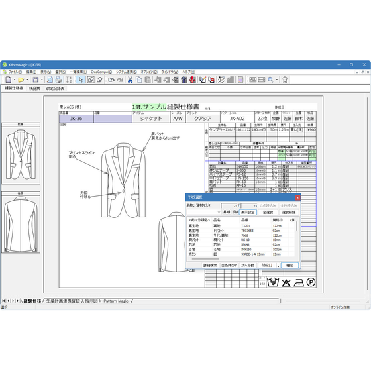
Task: Click the 品番 column header
Action: tap(244, 220)
